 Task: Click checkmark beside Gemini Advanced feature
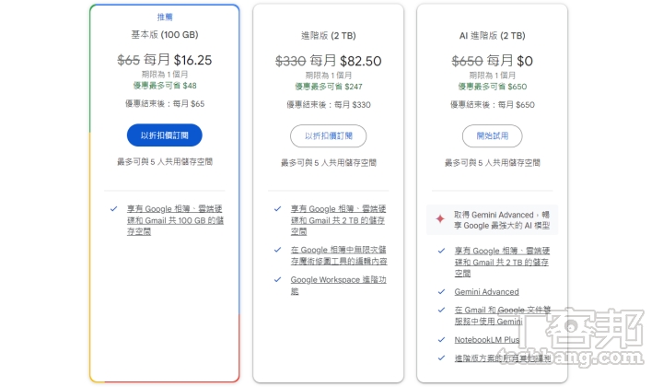[x=441, y=291]
